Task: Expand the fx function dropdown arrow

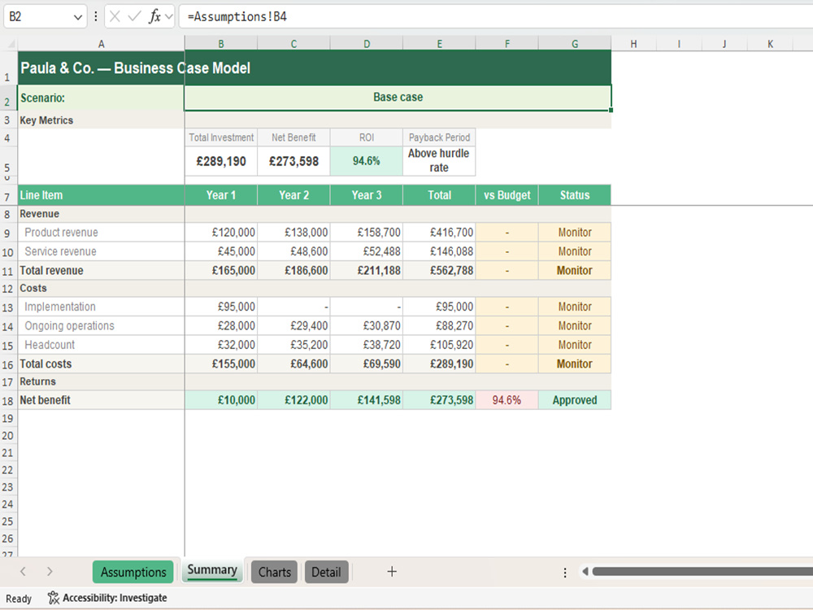Action: pyautogui.click(x=168, y=17)
